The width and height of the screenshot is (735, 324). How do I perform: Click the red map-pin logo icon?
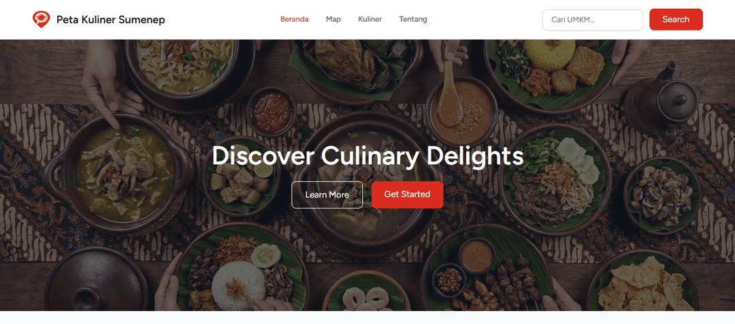(42, 20)
